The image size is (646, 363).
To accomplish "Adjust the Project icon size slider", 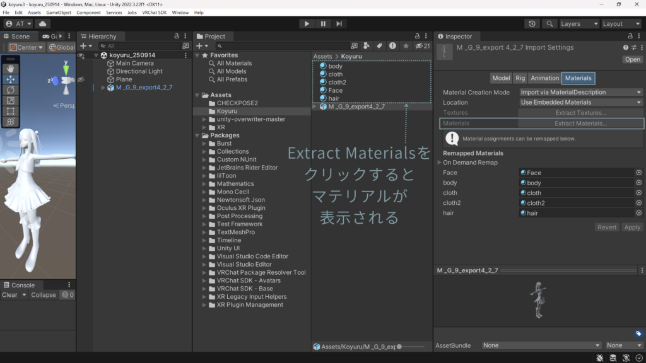I will coord(401,347).
